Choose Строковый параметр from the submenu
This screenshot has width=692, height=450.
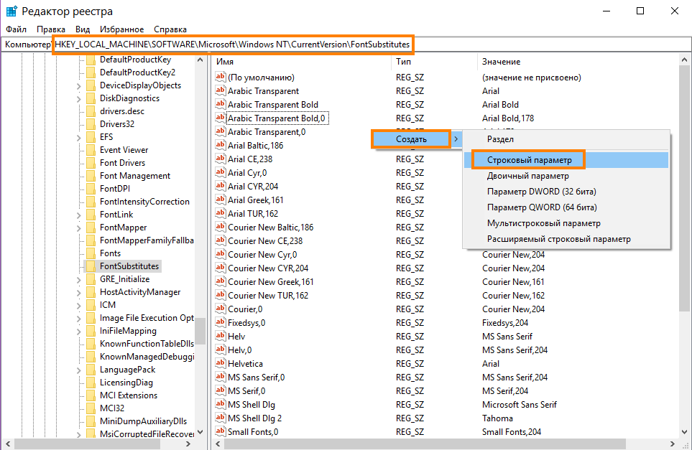click(x=566, y=160)
